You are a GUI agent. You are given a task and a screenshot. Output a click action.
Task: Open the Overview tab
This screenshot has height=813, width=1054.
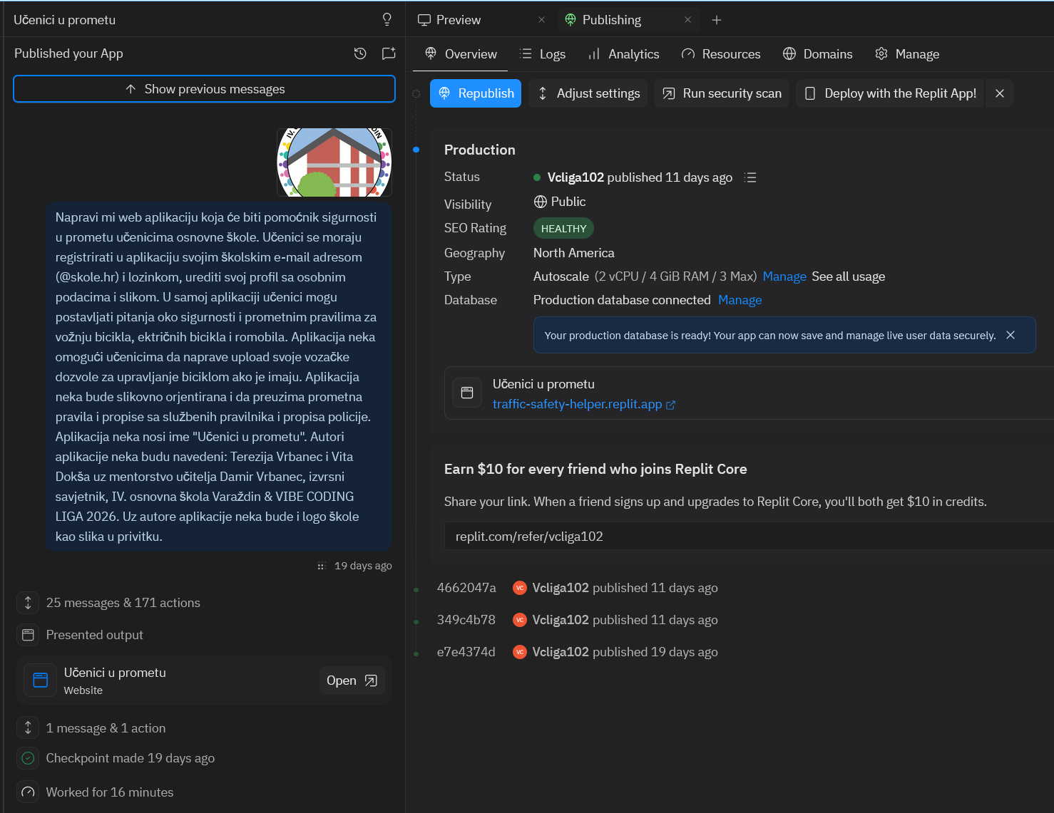461,54
